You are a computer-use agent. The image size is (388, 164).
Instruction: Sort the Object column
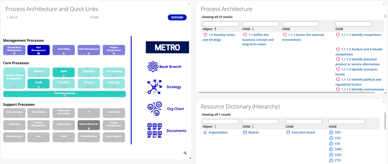coord(215,29)
